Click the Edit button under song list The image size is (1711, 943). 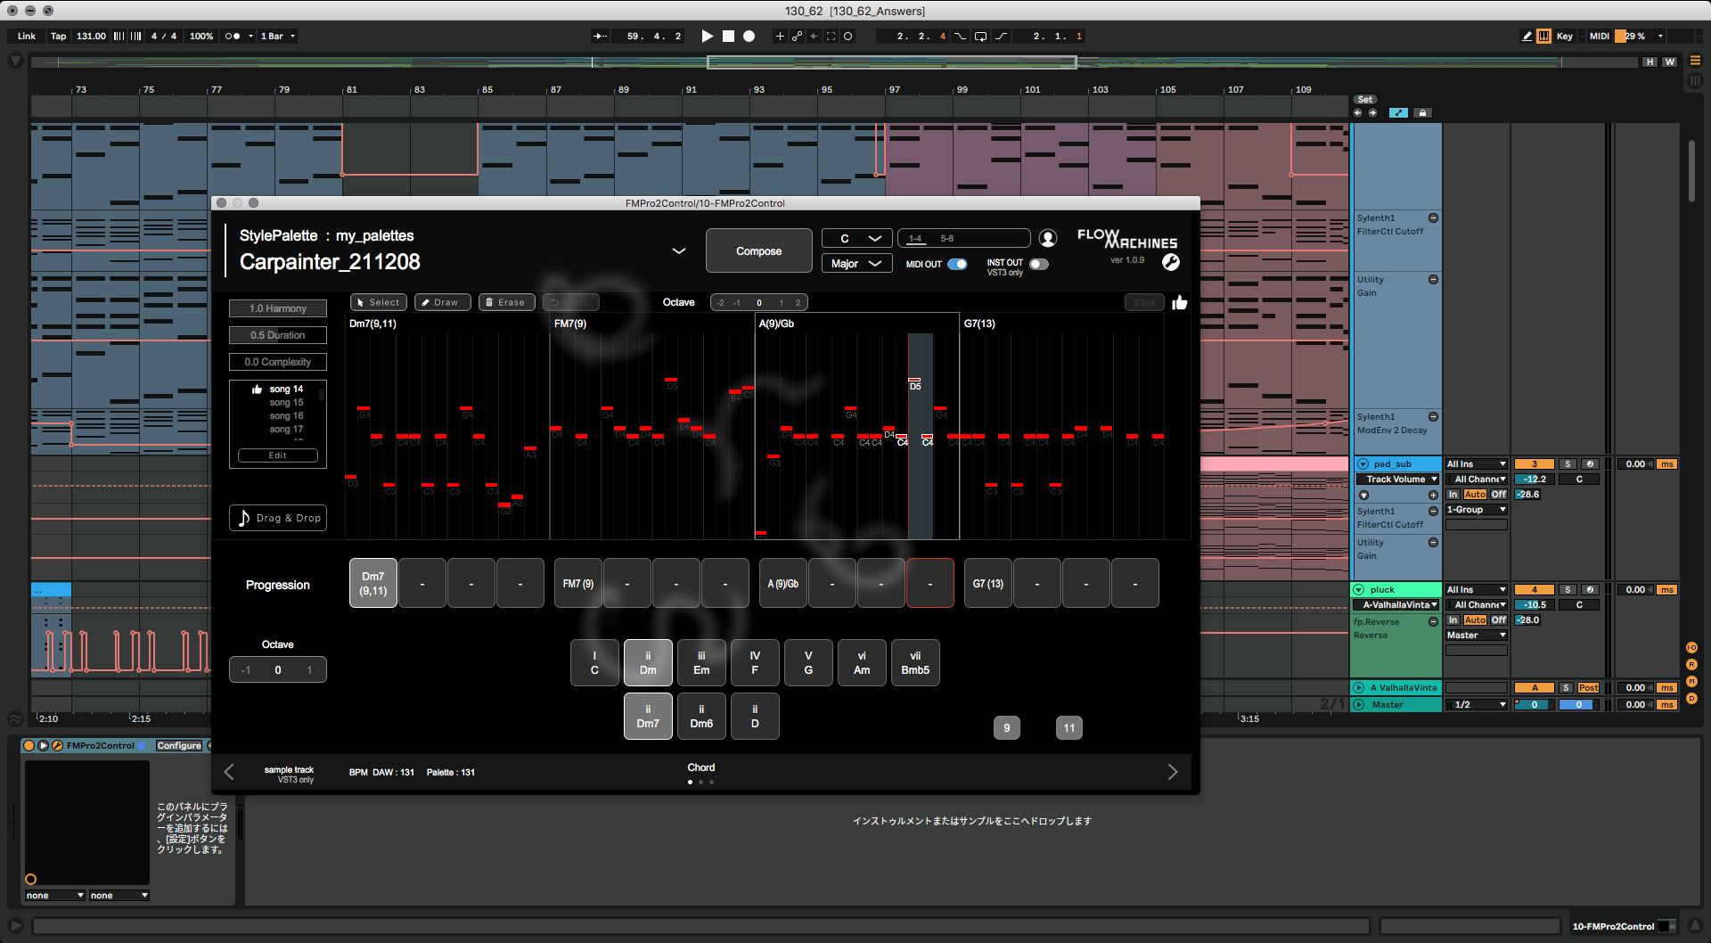click(278, 455)
